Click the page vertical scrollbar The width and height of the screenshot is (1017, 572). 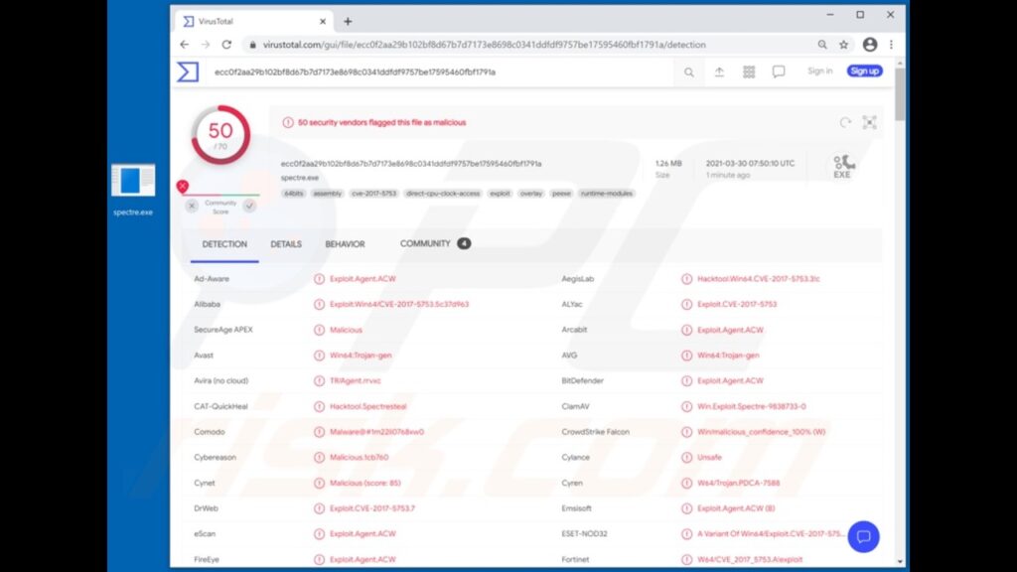click(900, 94)
